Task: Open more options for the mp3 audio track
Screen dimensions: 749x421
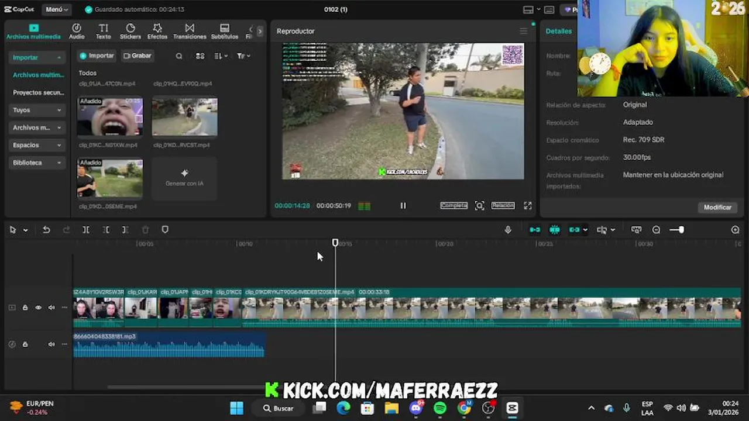Action: click(x=64, y=344)
